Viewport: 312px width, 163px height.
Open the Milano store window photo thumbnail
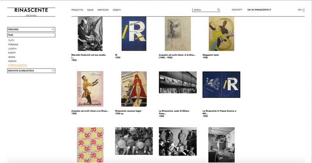[178, 82]
